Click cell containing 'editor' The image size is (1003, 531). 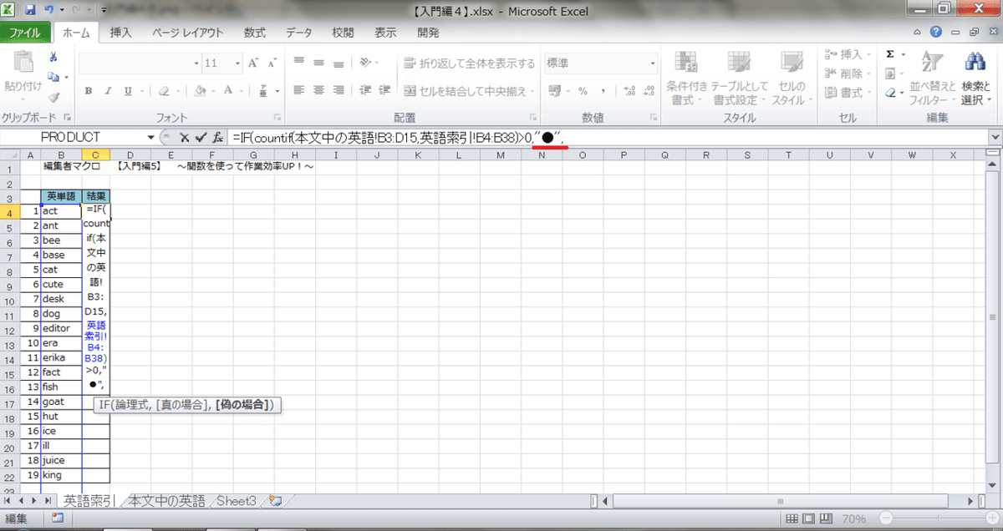pos(61,328)
